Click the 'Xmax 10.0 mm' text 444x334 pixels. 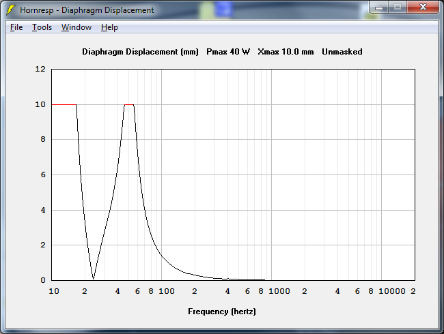pos(286,52)
